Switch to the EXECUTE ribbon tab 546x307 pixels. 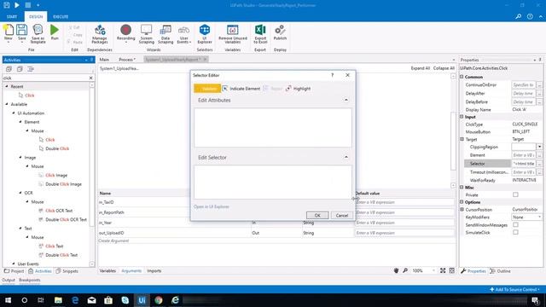61,16
